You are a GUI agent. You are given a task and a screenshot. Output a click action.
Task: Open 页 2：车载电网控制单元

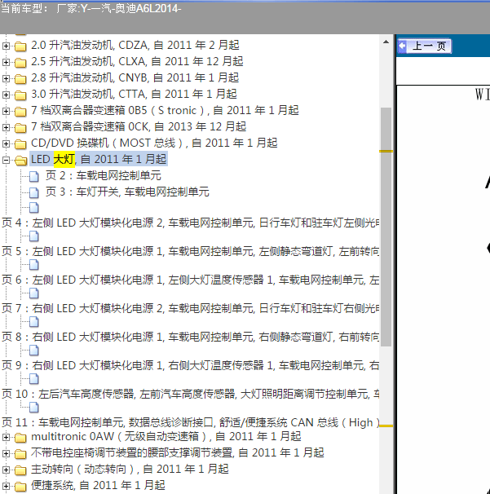click(x=104, y=175)
